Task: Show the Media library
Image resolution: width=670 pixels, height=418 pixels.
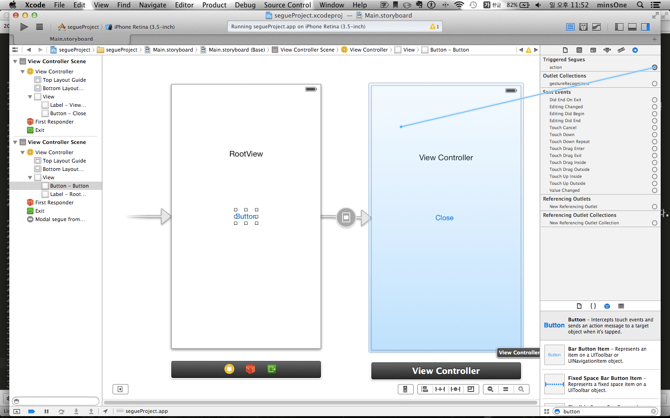Action: [x=621, y=306]
